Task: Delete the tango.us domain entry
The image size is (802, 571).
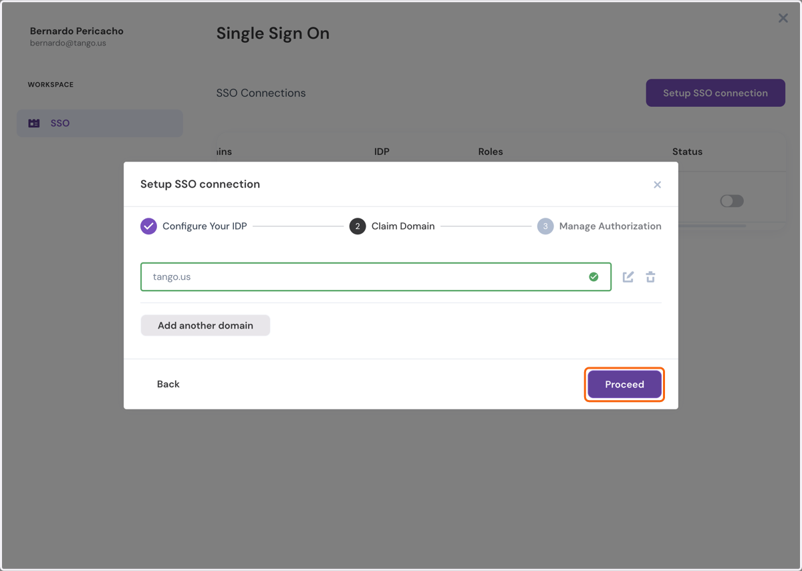Action: (x=650, y=276)
